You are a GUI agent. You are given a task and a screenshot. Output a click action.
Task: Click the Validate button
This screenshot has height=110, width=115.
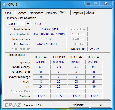pyautogui.click(x=79, y=105)
